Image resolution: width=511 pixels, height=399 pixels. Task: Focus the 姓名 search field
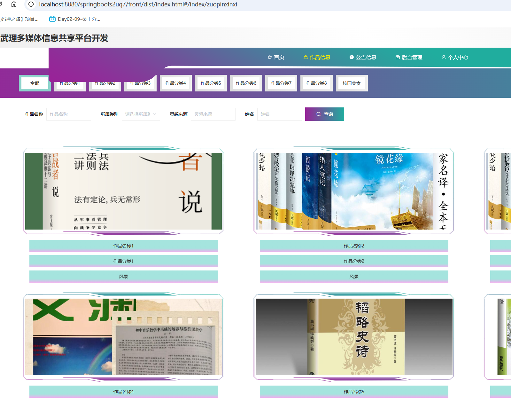click(x=280, y=114)
